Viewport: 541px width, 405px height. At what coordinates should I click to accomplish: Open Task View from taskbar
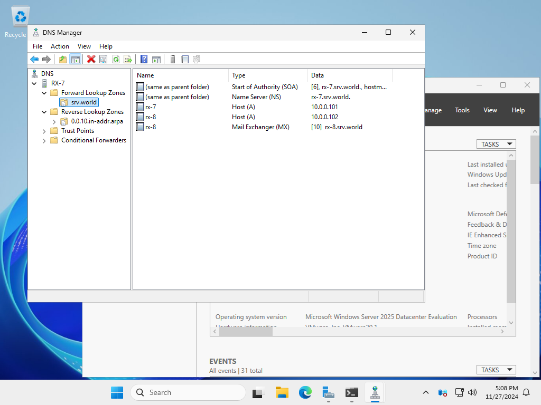pyautogui.click(x=258, y=392)
